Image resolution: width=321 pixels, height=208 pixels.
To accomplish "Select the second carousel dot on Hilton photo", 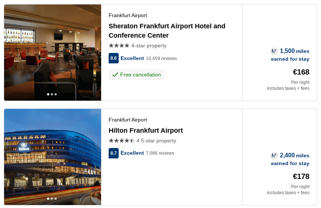I will pos(52,199).
